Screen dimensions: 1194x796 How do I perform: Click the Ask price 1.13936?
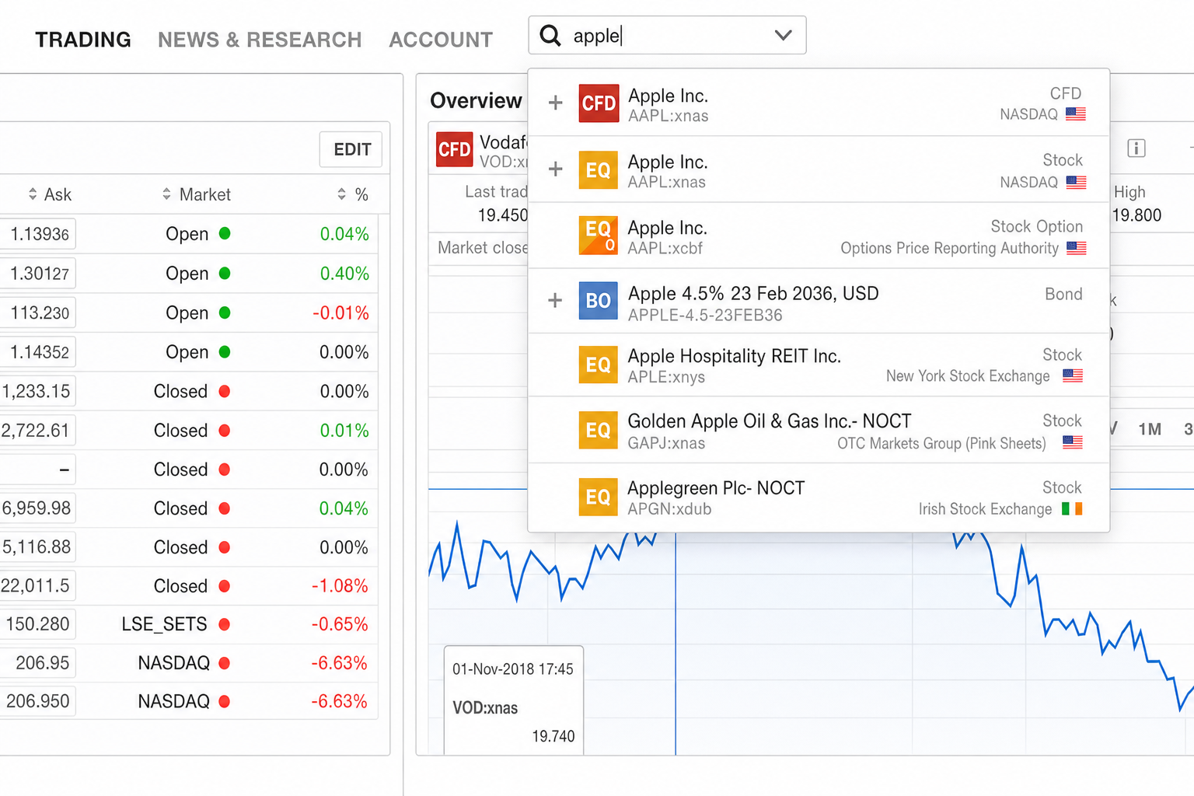[40, 234]
